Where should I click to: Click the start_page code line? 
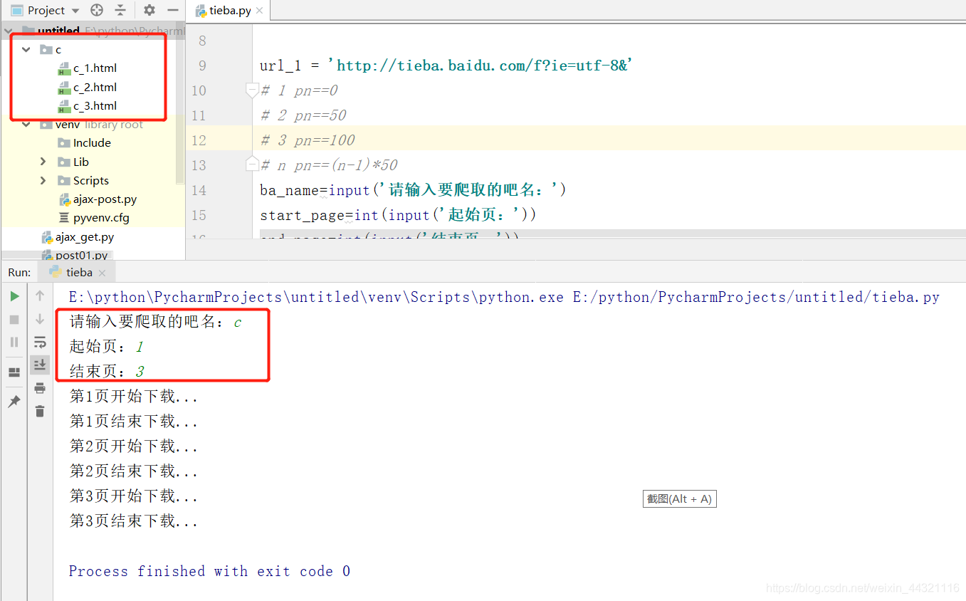tap(398, 215)
